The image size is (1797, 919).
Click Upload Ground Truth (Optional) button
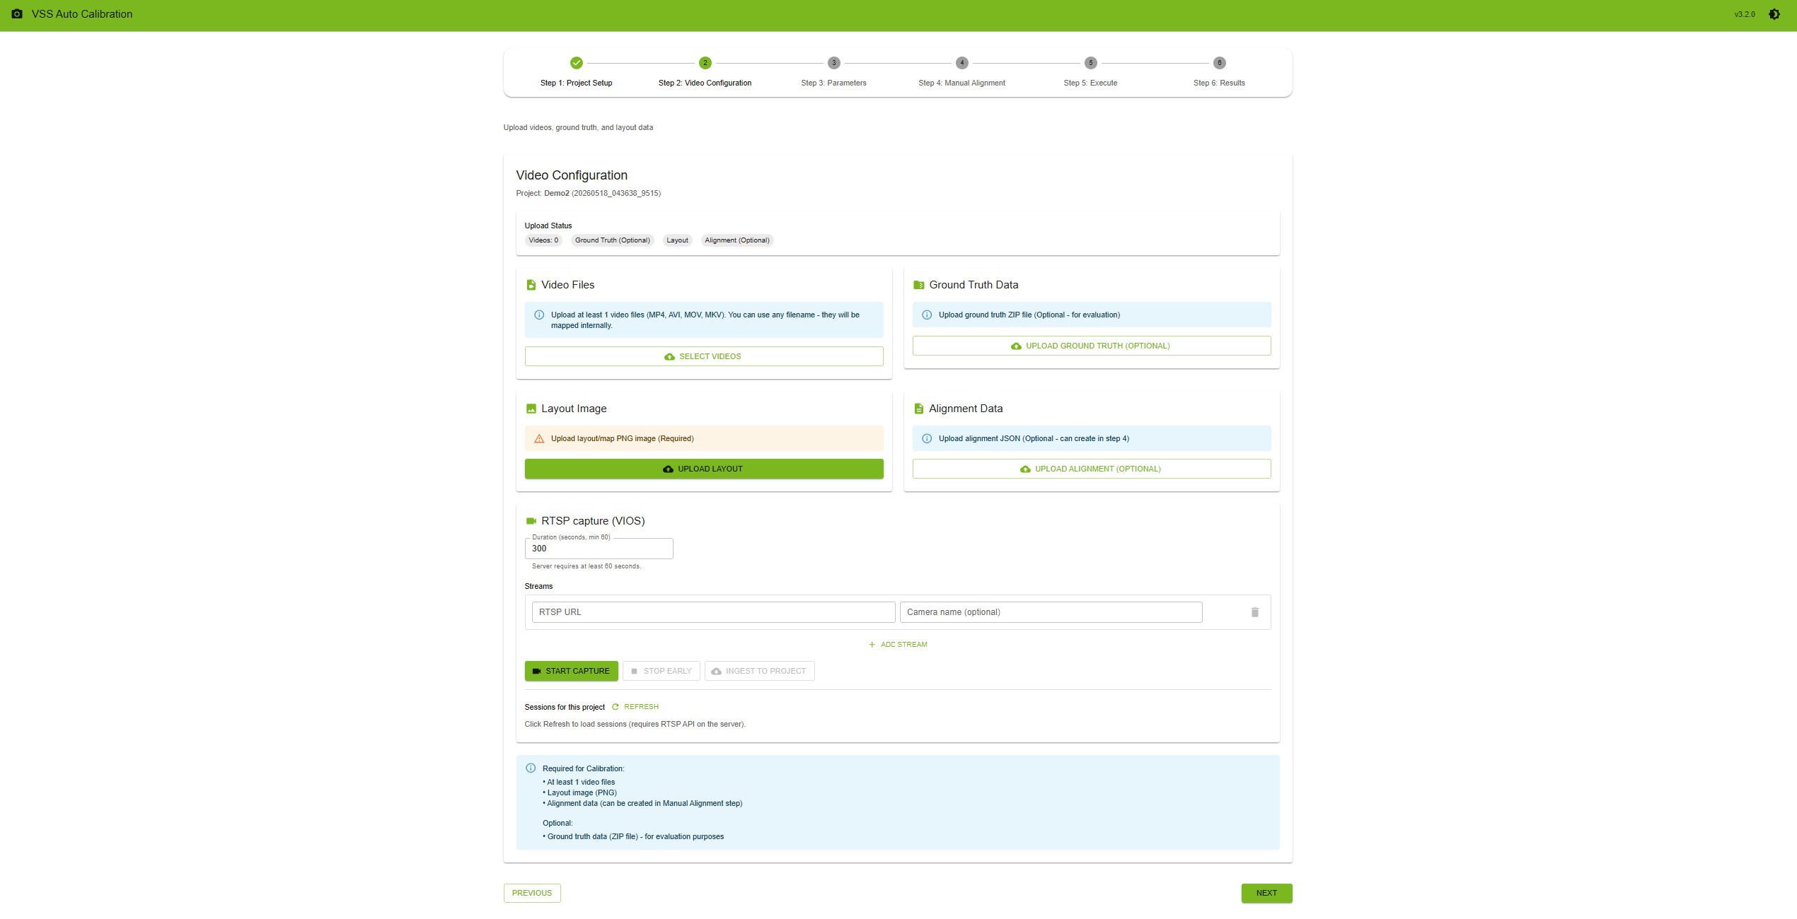(x=1092, y=346)
